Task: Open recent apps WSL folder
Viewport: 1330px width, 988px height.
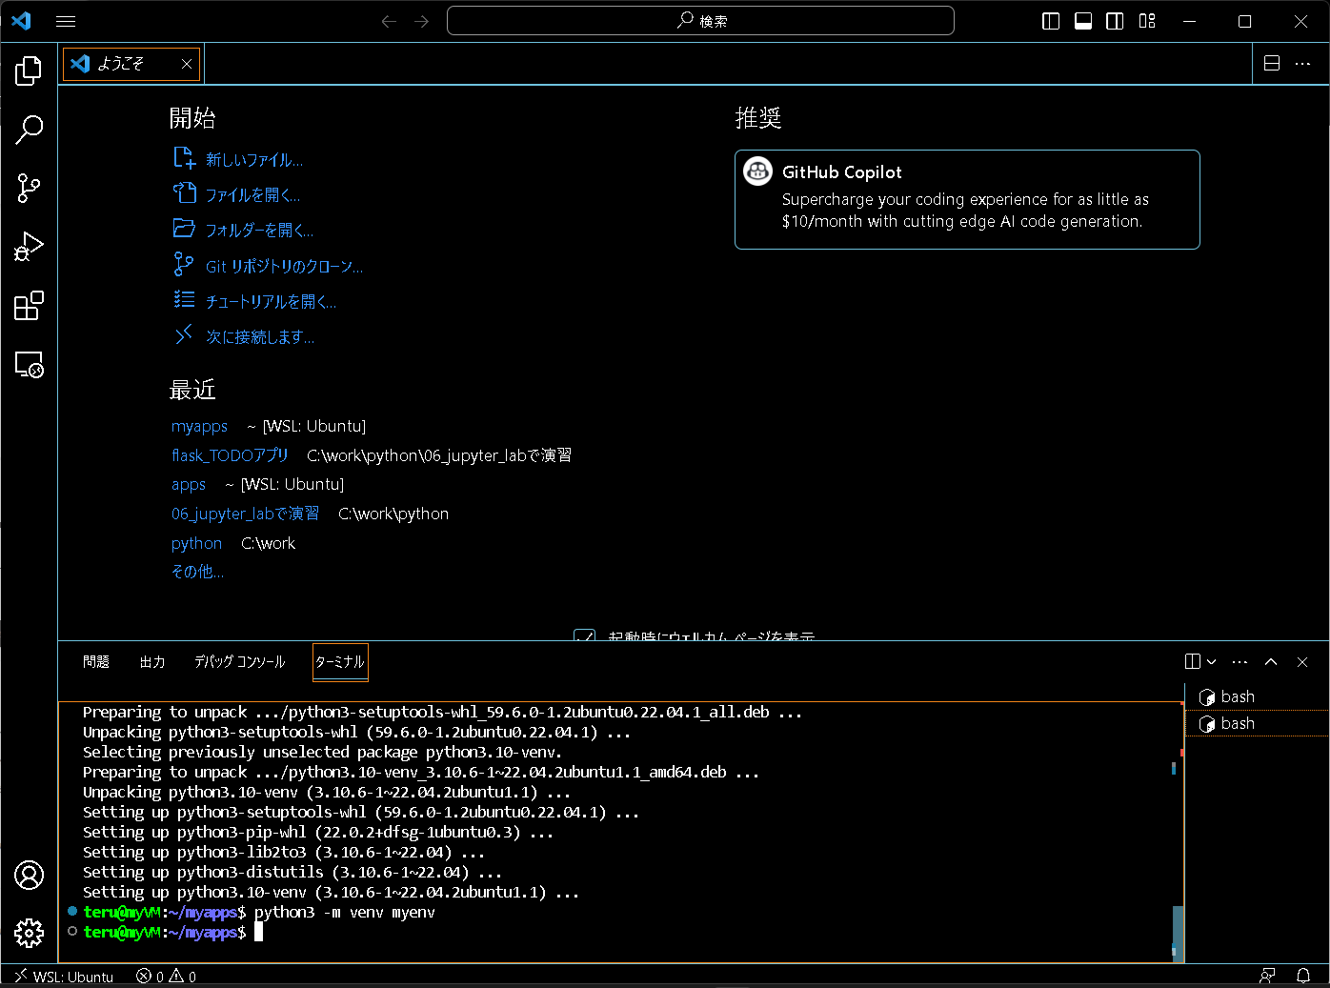Action: 189,484
